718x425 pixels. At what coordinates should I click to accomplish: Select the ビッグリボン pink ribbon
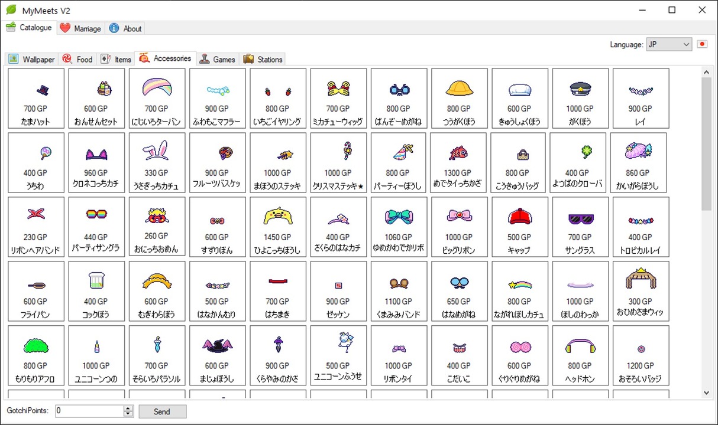pyautogui.click(x=460, y=227)
